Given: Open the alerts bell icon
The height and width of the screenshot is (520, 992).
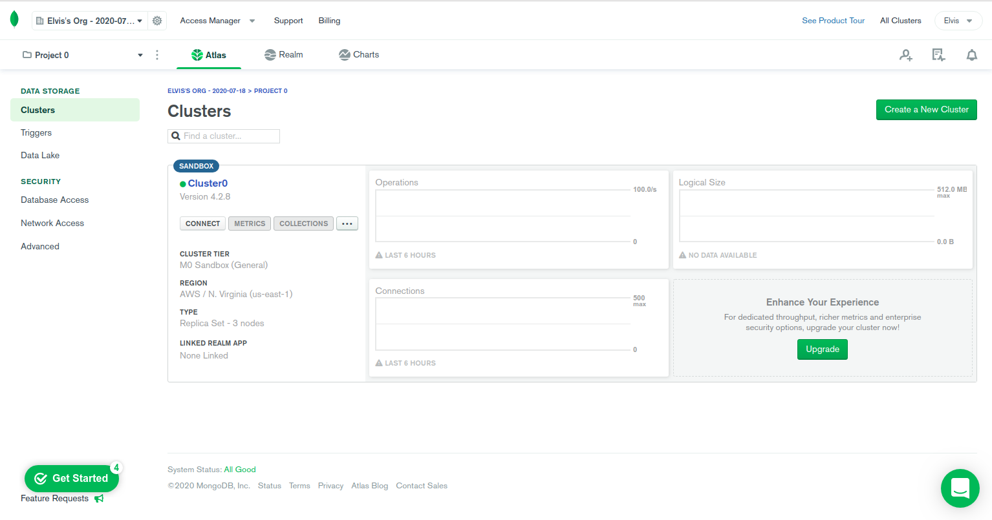Looking at the screenshot, I should click(971, 55).
